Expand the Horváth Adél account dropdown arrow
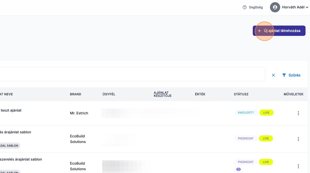 pyautogui.click(x=307, y=7)
